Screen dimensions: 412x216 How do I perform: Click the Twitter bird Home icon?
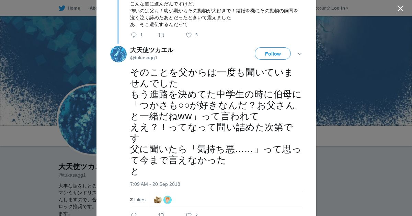click(62, 8)
